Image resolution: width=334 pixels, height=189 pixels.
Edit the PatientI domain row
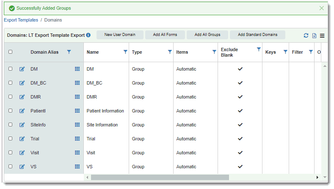click(22, 111)
